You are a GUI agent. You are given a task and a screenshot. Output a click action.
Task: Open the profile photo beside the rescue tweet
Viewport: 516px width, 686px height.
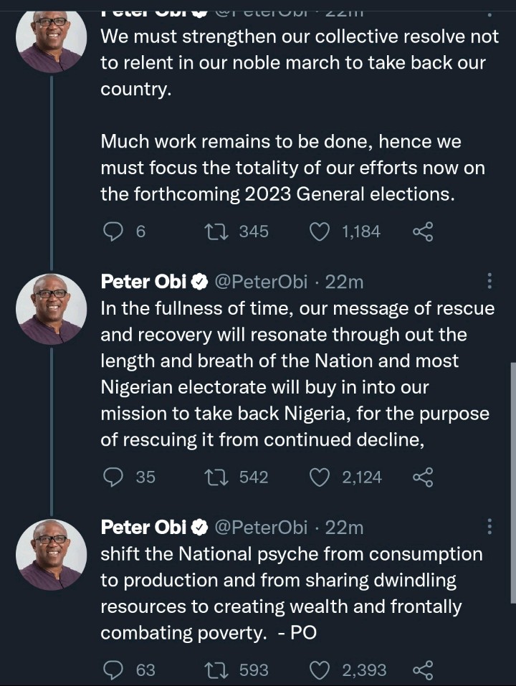tap(51, 309)
